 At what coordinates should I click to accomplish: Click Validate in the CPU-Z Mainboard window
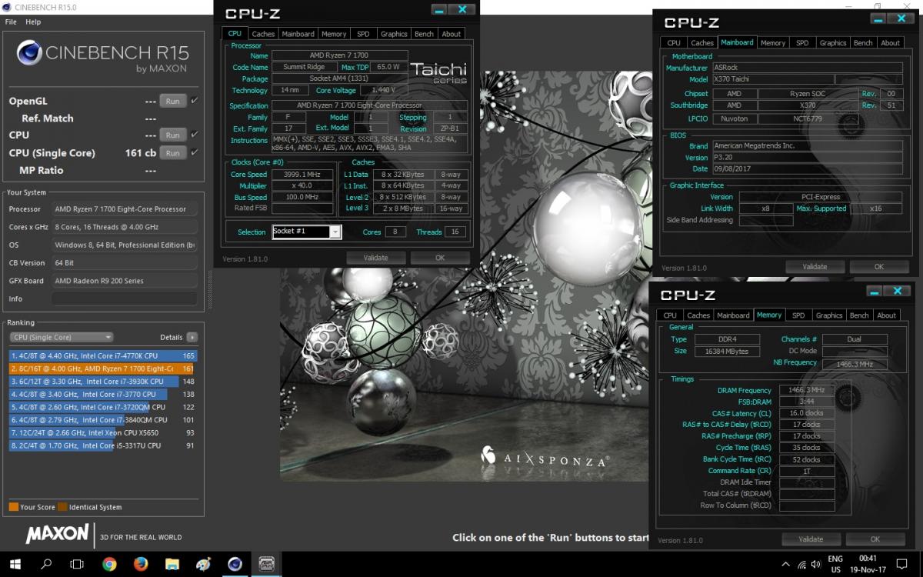coord(815,267)
